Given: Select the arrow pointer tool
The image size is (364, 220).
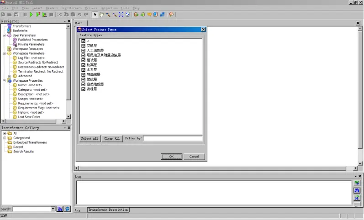Looking at the screenshot, I should (95, 15).
